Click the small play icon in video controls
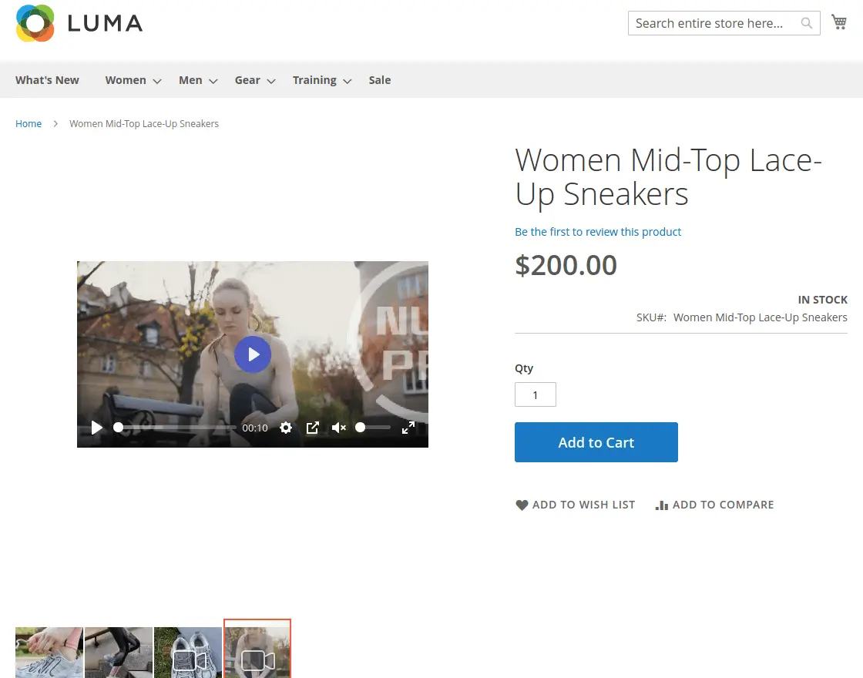Image resolution: width=863 pixels, height=678 pixels. tap(97, 428)
